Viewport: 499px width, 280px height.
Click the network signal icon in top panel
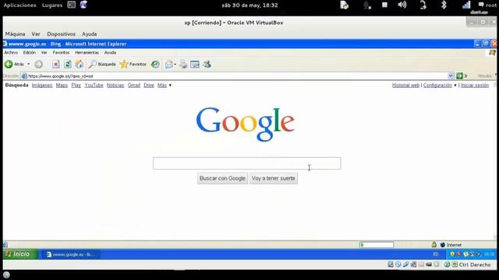[x=466, y=5]
